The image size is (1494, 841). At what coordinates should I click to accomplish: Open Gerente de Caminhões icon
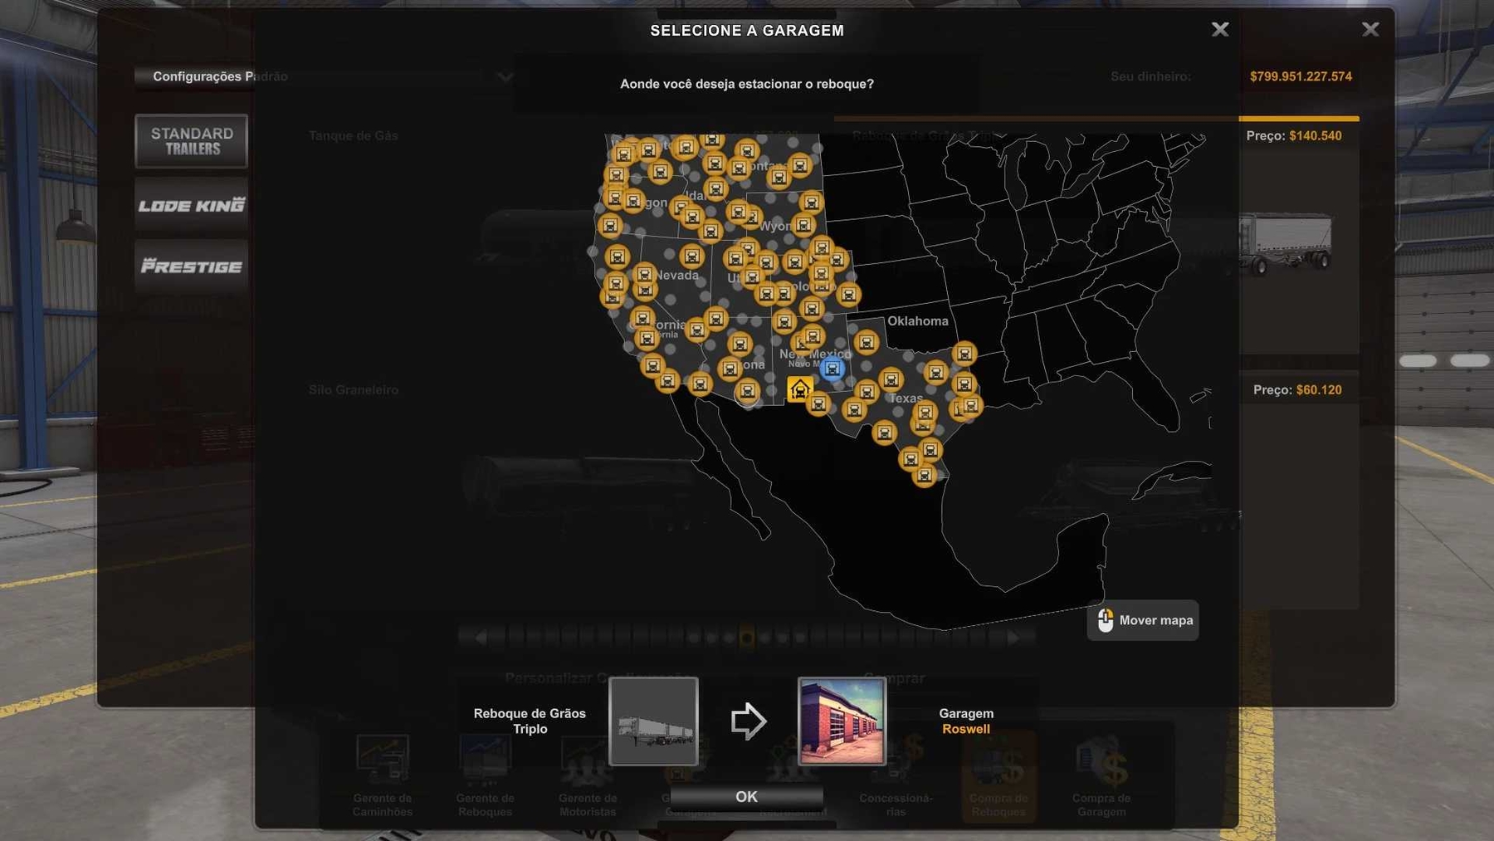(382, 773)
